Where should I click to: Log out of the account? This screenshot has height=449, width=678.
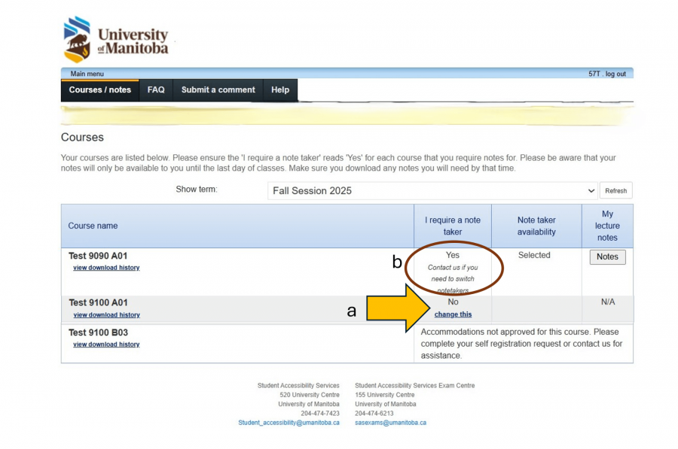tap(615, 74)
